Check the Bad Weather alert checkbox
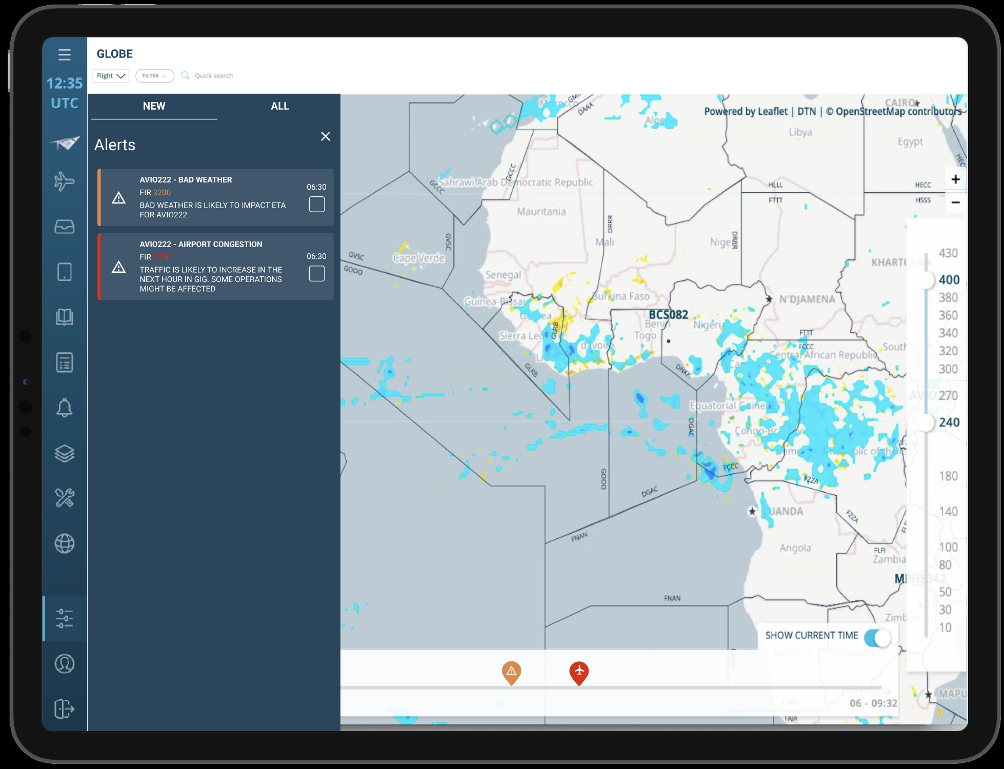The image size is (1004, 769). [317, 205]
